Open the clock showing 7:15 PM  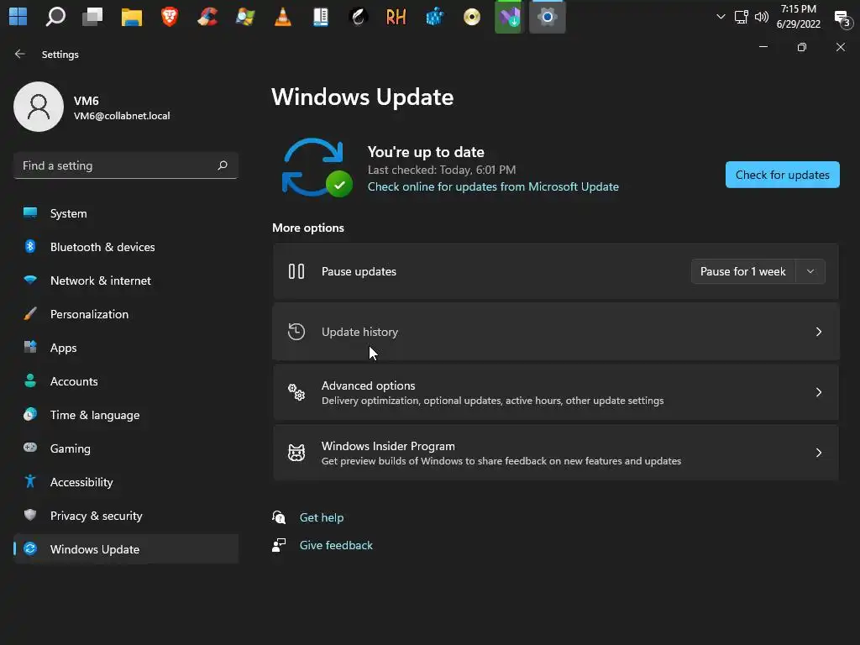[799, 17]
